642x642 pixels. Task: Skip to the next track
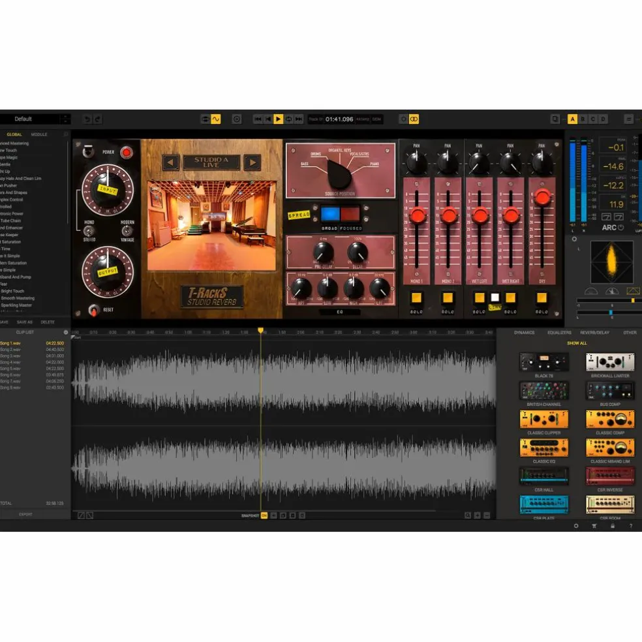[299, 119]
